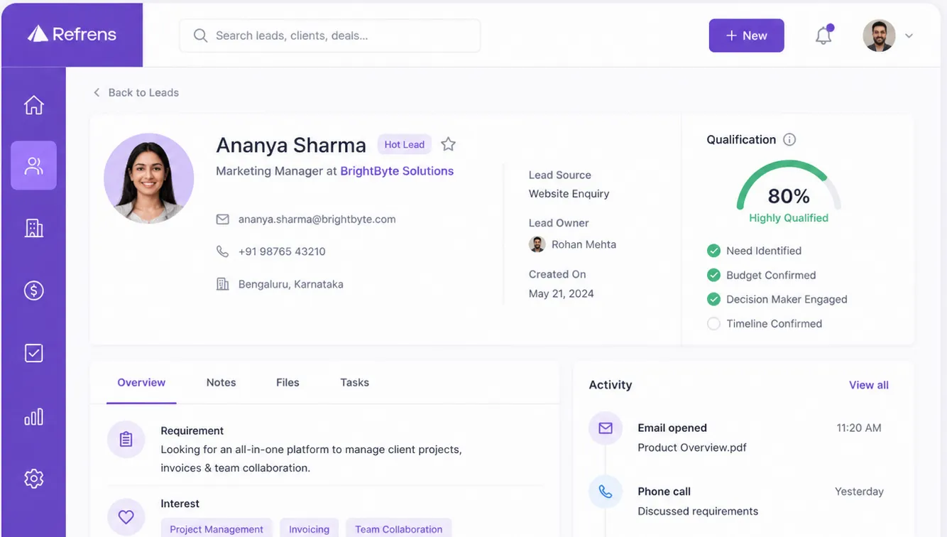Screen dimensions: 947x537
Task: Click the building icon beside Bengaluru, Karnataka
Action: tap(222, 284)
